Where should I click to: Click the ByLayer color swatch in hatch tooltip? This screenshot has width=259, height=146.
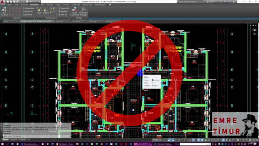153,80
